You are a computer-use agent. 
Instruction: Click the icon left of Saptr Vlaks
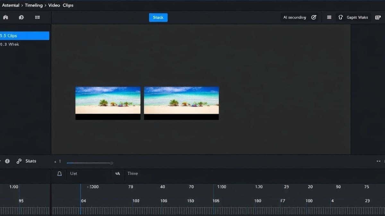pyautogui.click(x=340, y=18)
